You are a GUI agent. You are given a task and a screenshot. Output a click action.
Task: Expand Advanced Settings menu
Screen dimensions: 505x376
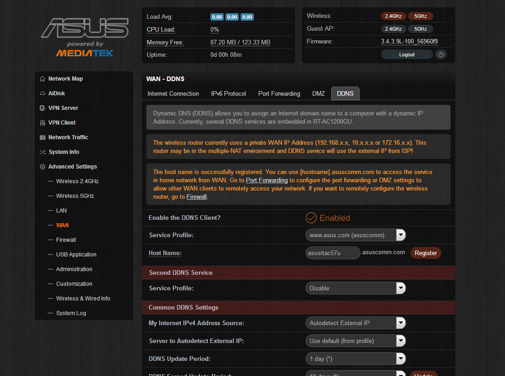(x=72, y=166)
